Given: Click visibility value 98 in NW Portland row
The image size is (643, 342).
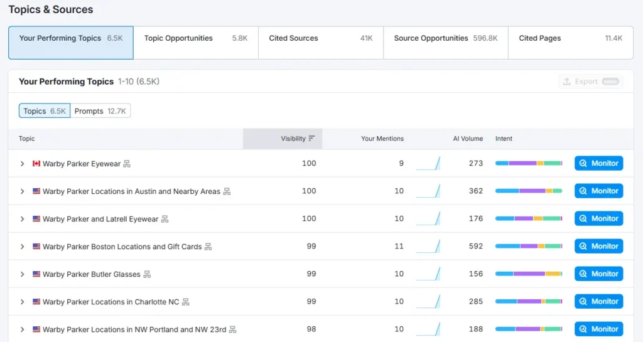Looking at the screenshot, I should click(311, 329).
